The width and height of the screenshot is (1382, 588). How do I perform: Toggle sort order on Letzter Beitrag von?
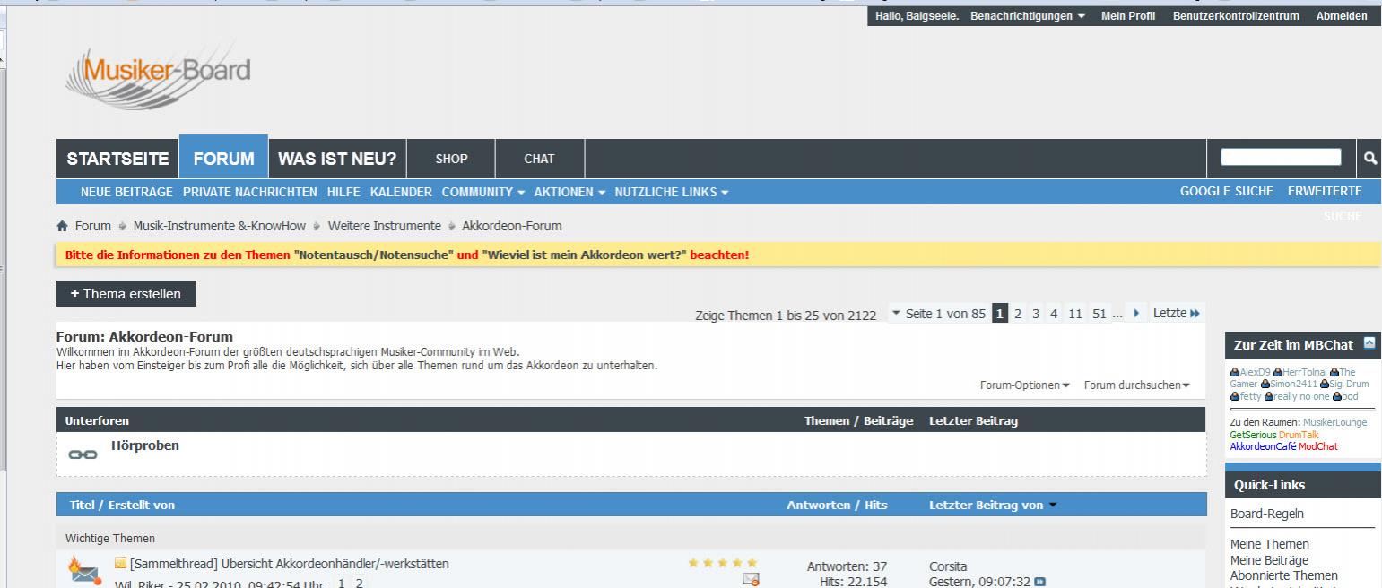tap(994, 505)
